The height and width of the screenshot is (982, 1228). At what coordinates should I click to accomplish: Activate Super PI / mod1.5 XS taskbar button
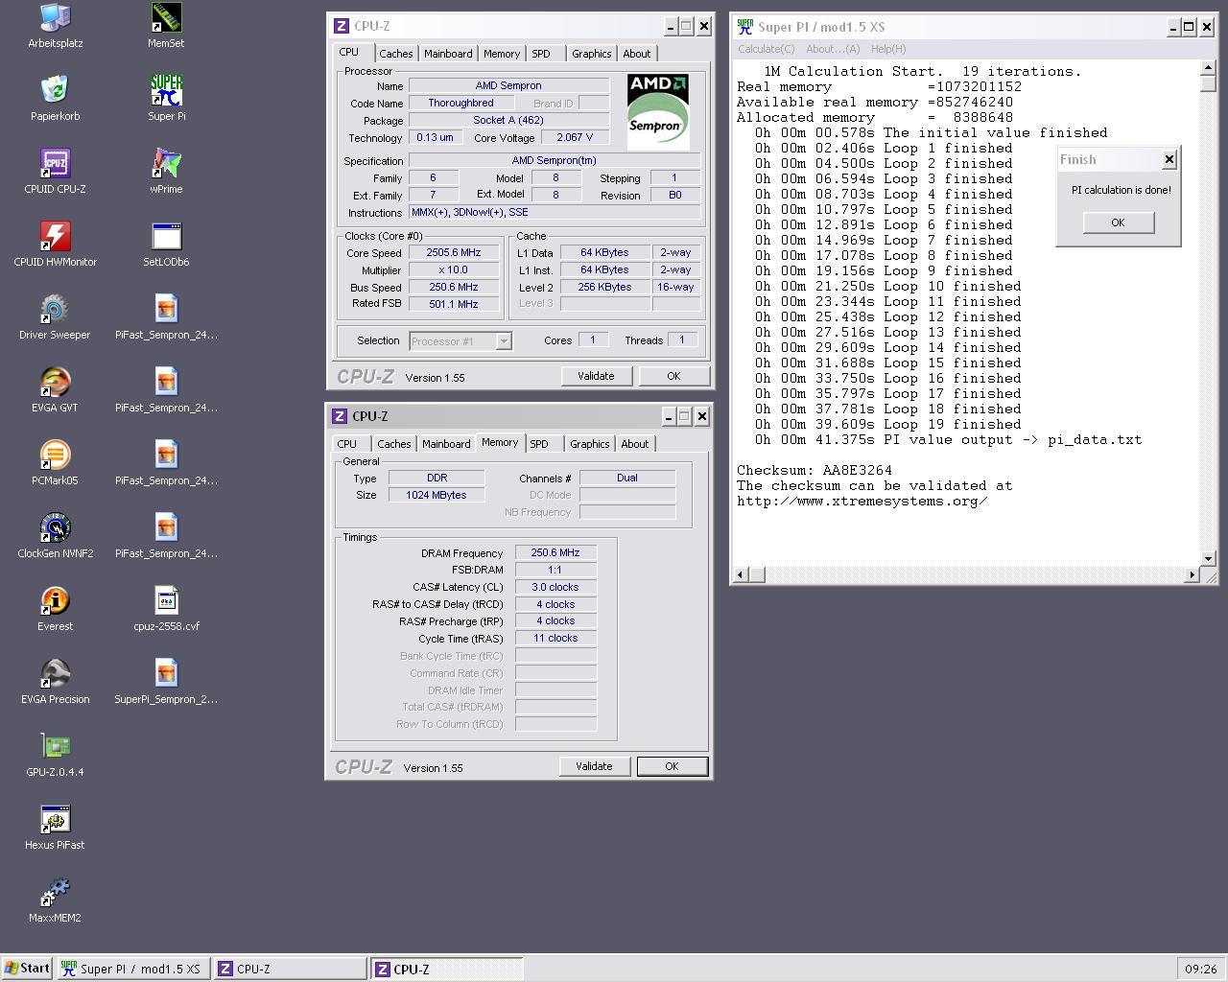click(132, 969)
